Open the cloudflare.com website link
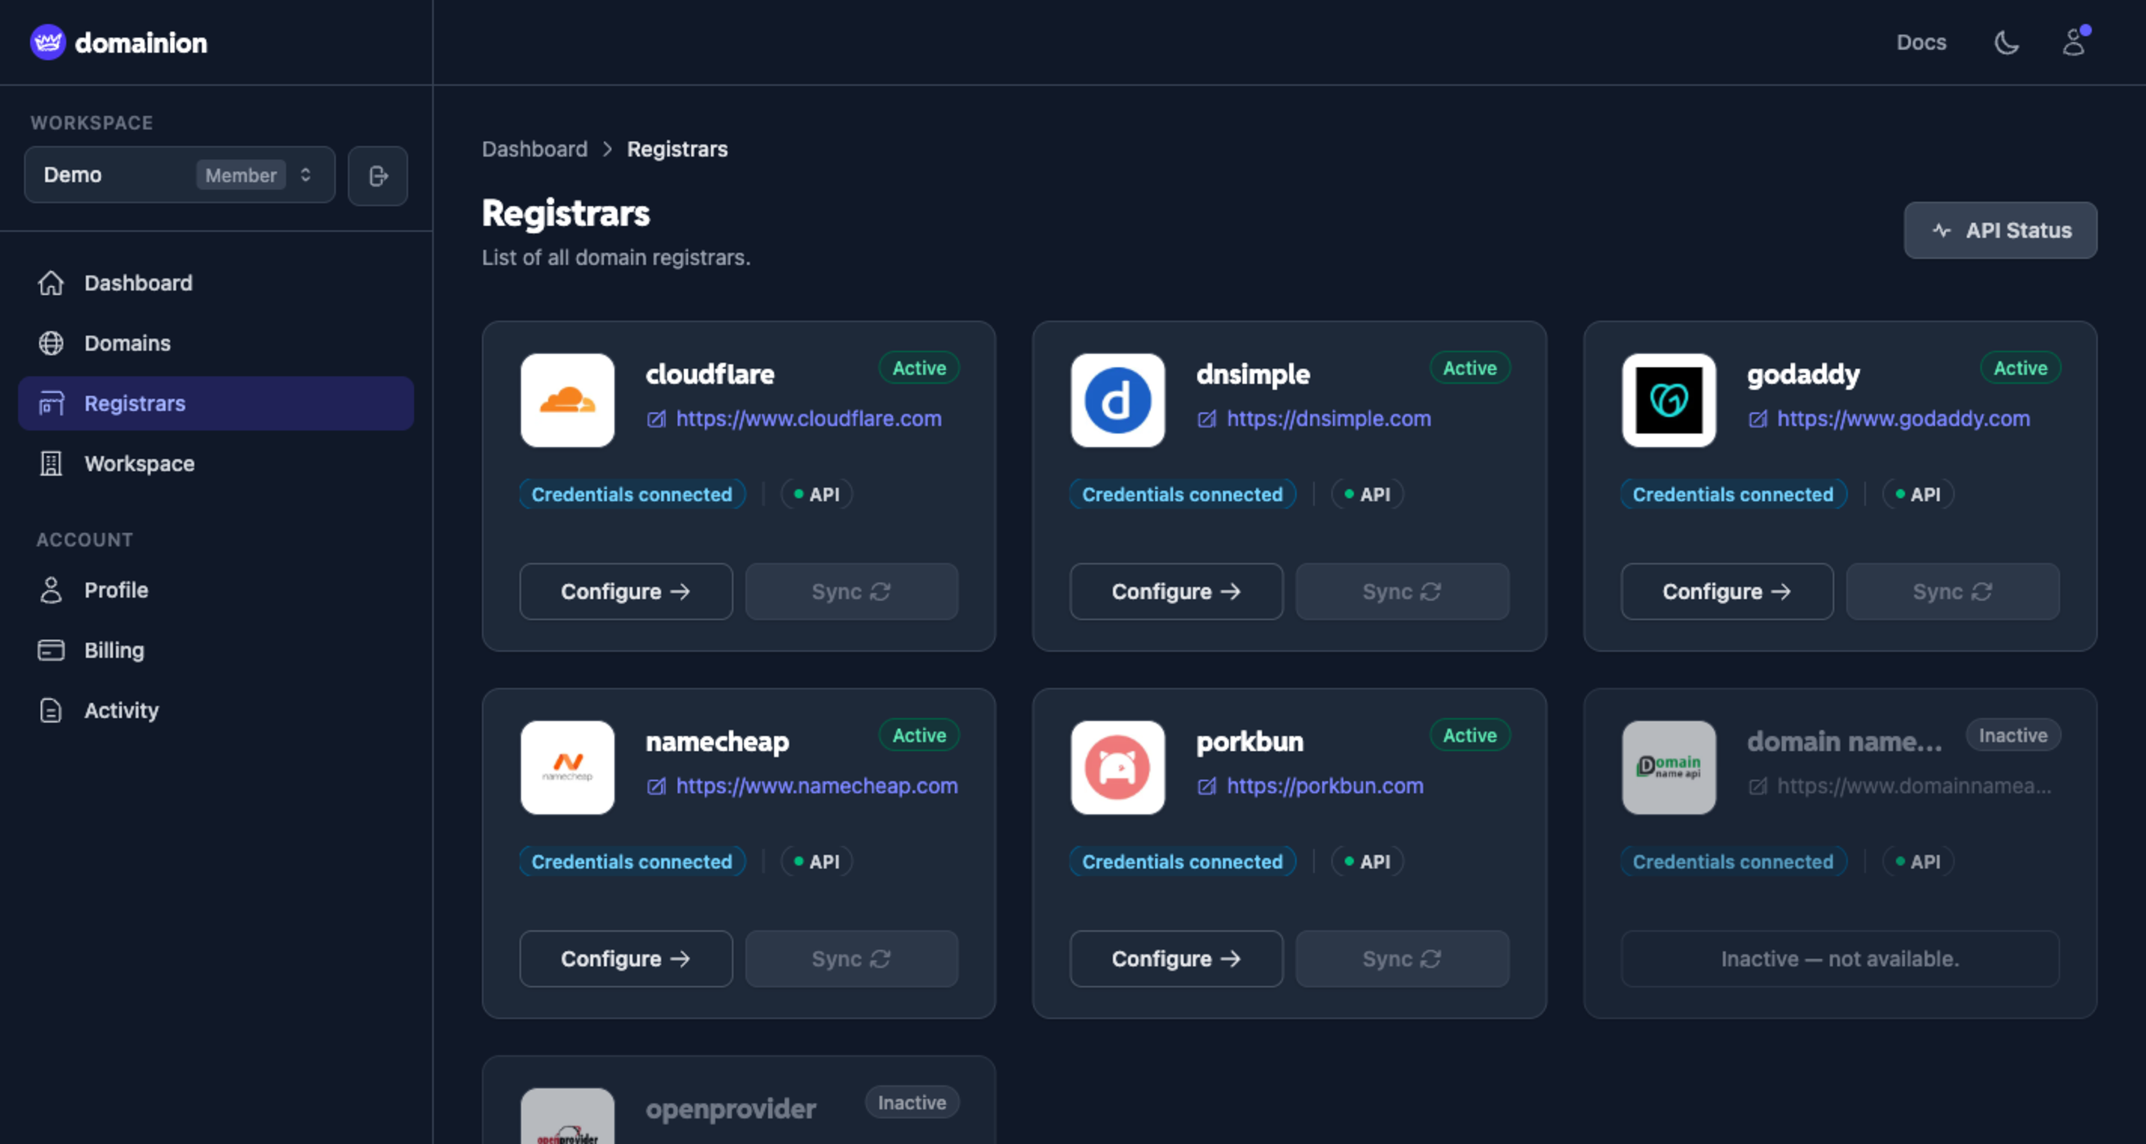The width and height of the screenshot is (2146, 1144). pyautogui.click(x=809, y=418)
